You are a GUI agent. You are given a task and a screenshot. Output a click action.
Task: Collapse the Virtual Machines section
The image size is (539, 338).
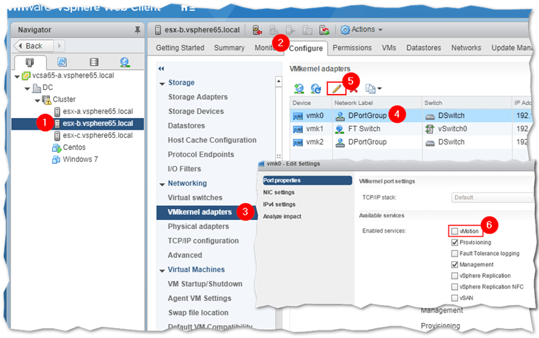tap(163, 271)
